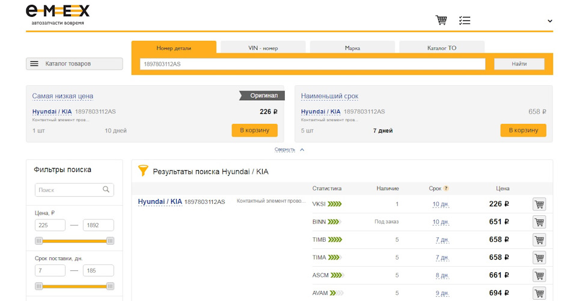Image resolution: width=577 pixels, height=301 pixels.
Task: Add VKSI 226 ₽ offer to cart
Action: 539,204
